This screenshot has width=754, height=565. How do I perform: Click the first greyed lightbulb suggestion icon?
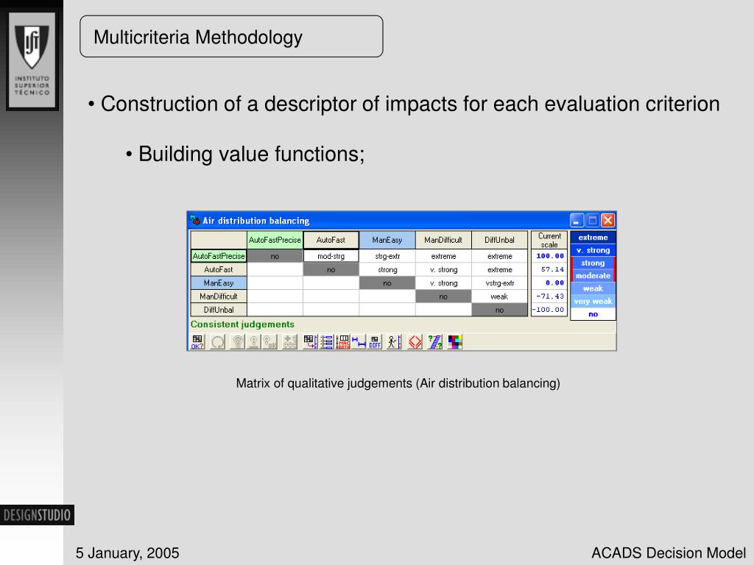tap(237, 341)
